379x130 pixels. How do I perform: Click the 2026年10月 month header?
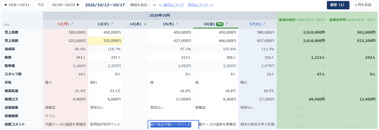pos(160,16)
